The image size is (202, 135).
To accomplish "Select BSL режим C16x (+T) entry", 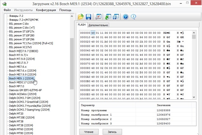I will 22,28.
